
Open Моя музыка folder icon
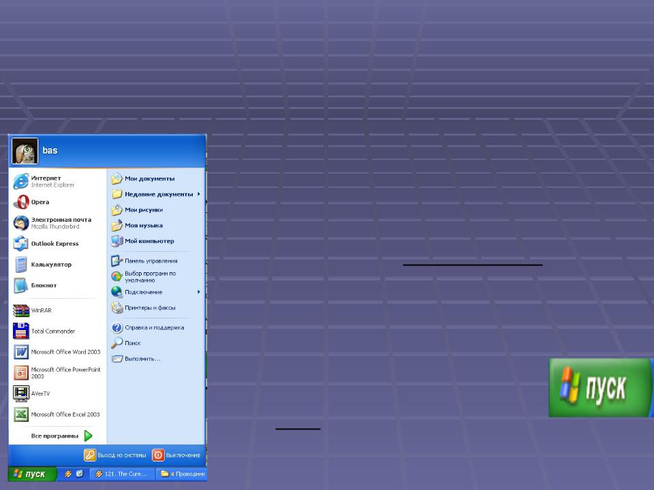116,225
